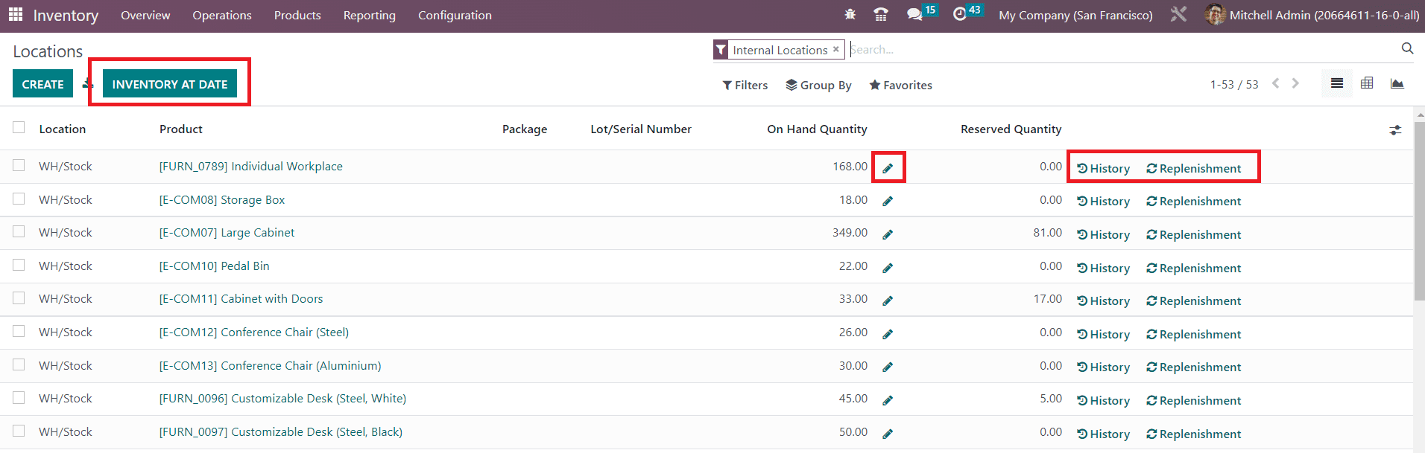Image resolution: width=1425 pixels, height=453 pixels.
Task: Expand the Filters dropdown
Action: click(745, 86)
